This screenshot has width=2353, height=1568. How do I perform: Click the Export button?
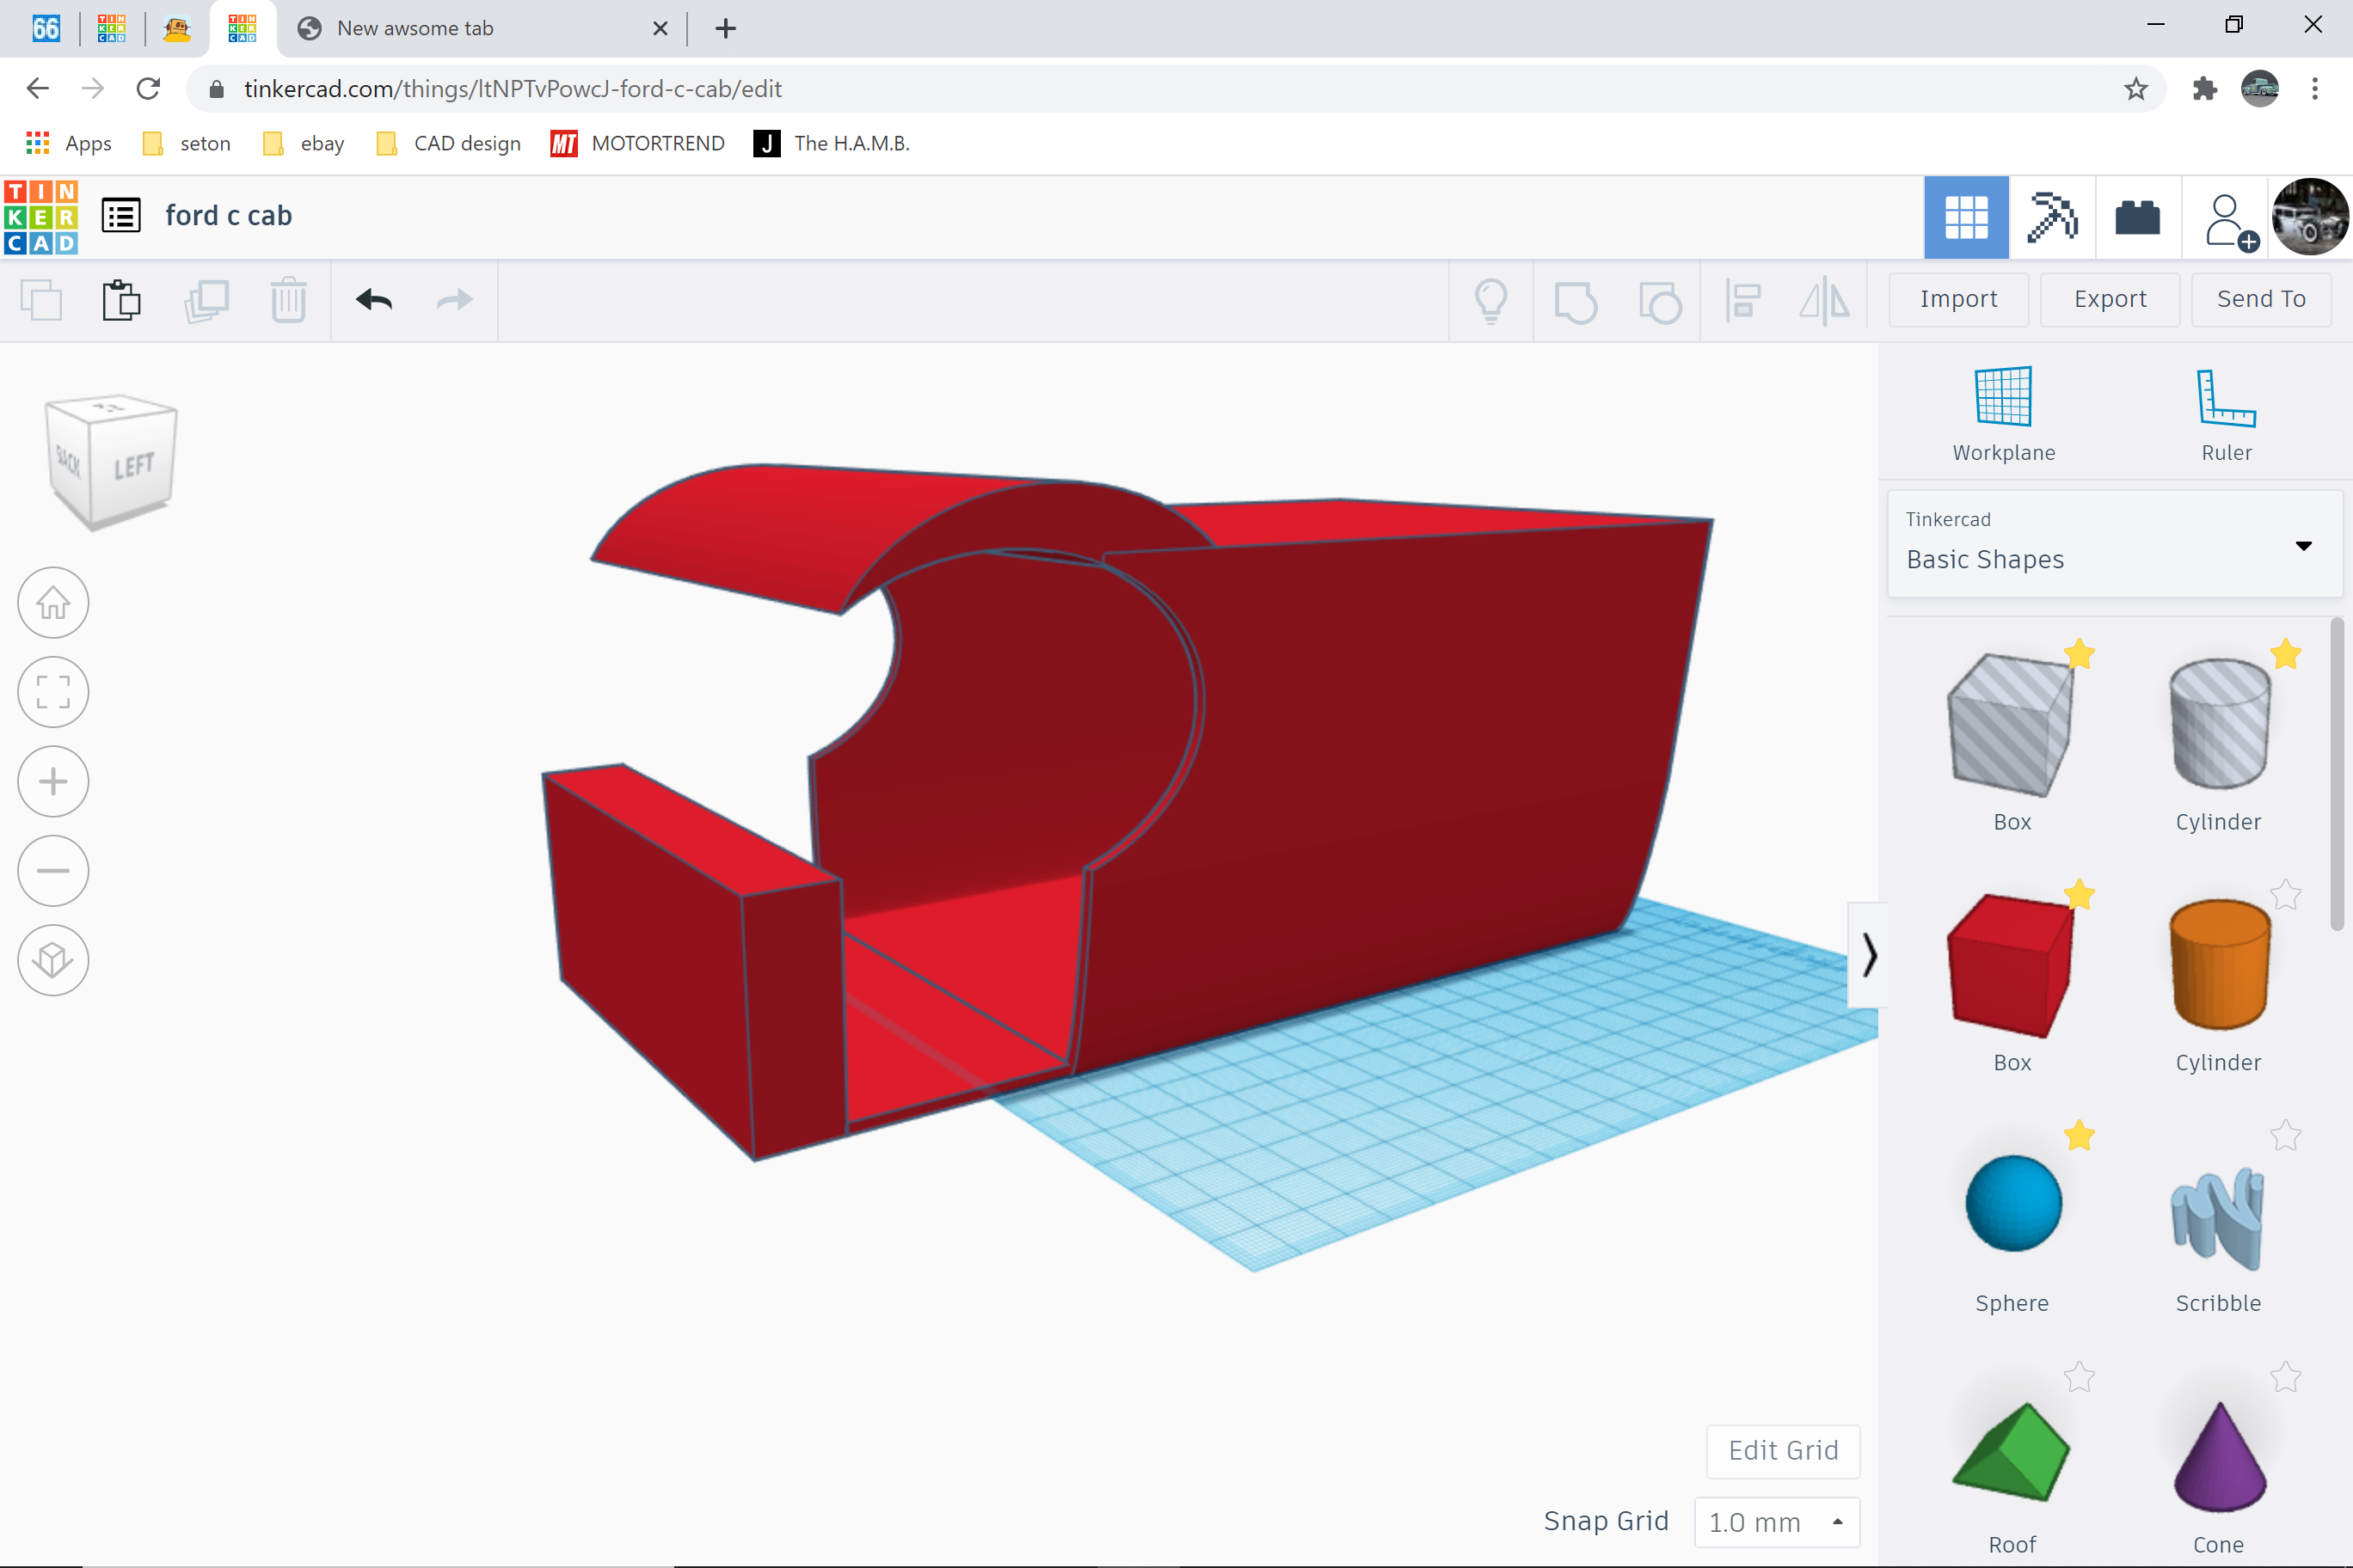[x=2110, y=299]
